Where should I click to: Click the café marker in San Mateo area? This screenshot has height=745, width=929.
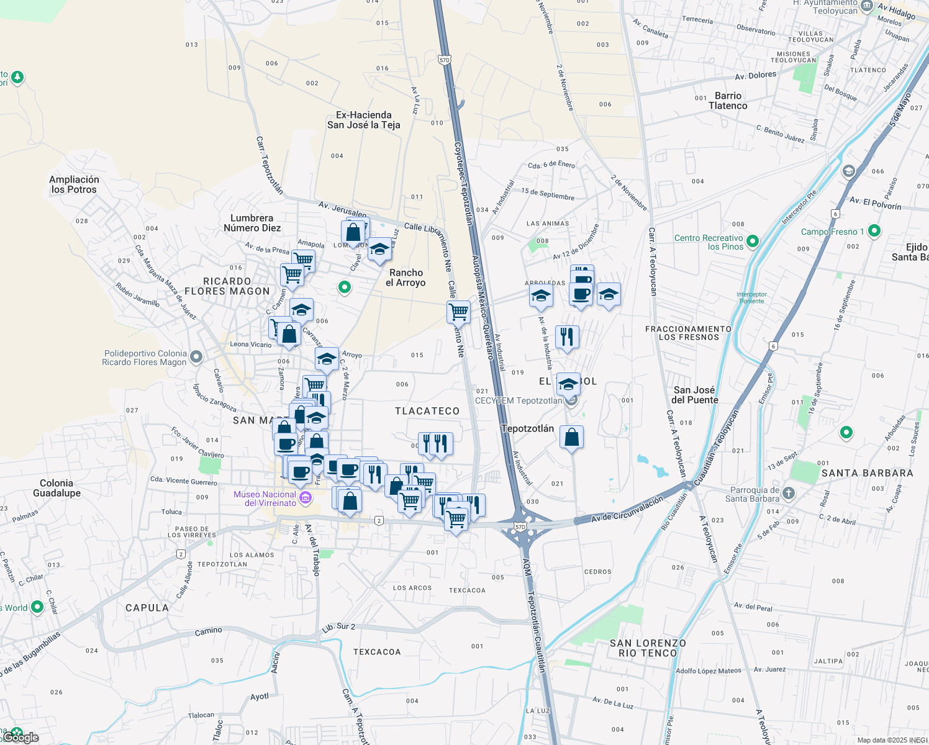(286, 444)
